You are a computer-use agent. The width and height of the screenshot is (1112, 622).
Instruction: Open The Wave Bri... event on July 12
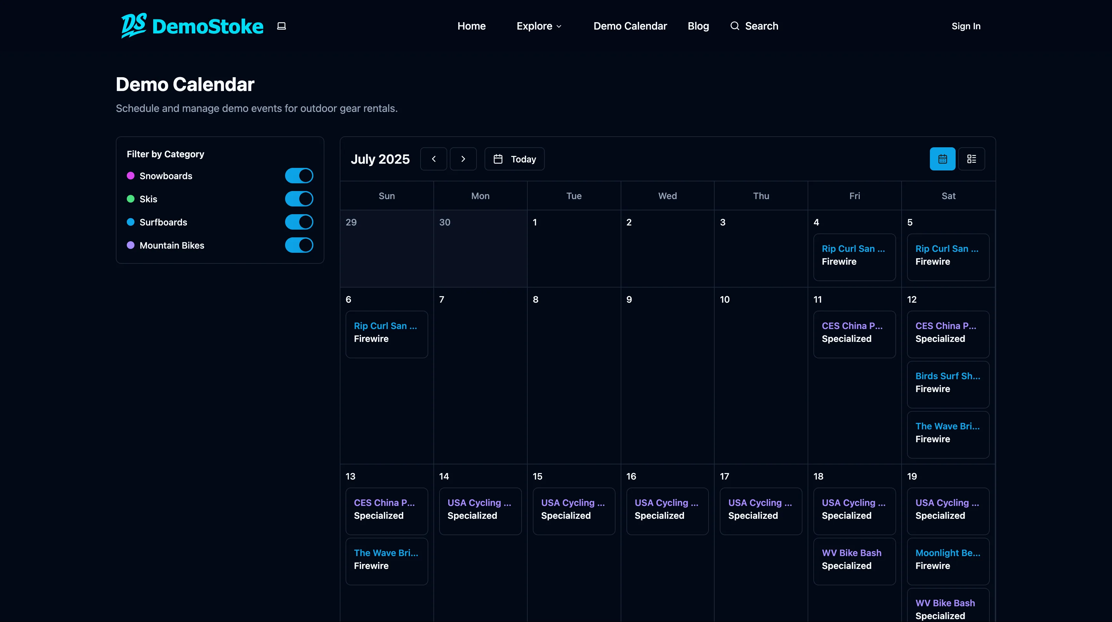[948, 434]
